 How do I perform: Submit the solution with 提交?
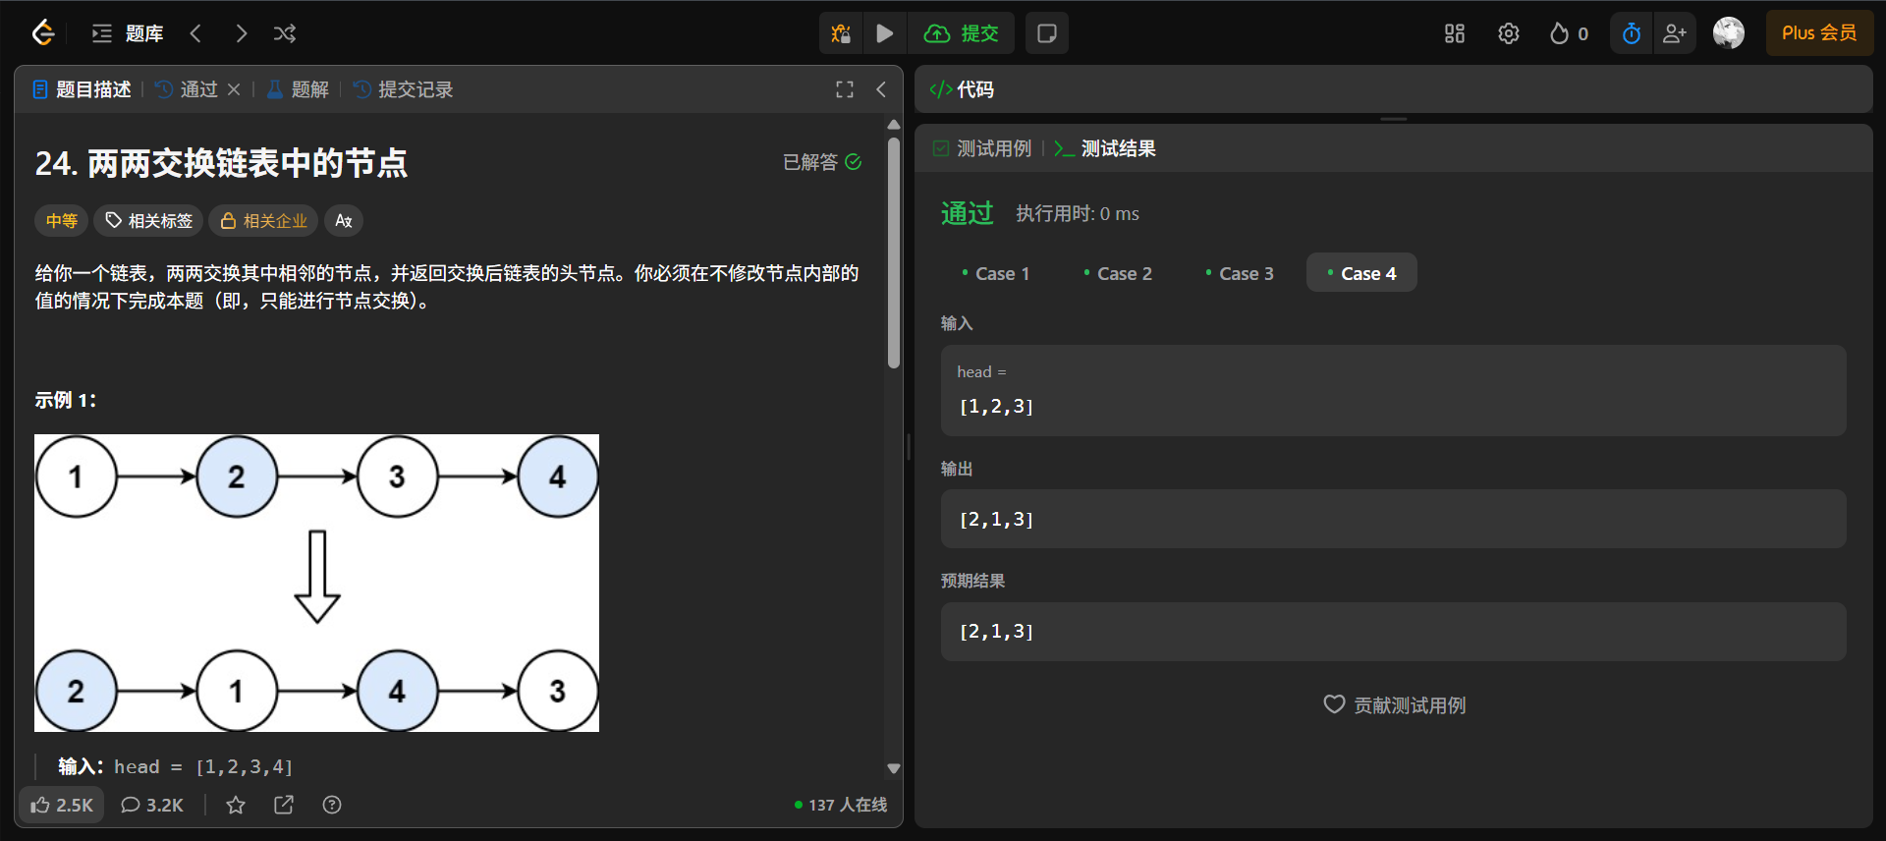pyautogui.click(x=962, y=33)
